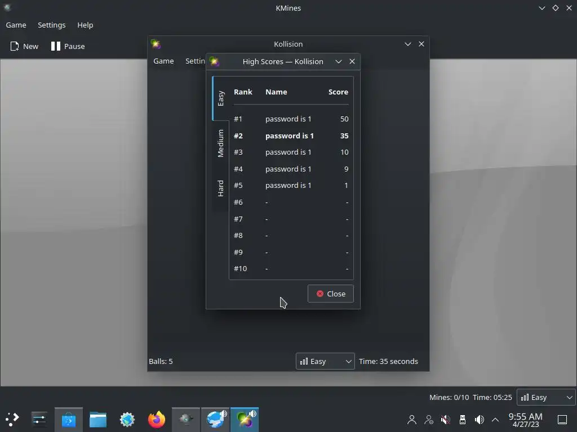Click the Rank column header
Viewport: 577px width, 432px height.
(243, 92)
